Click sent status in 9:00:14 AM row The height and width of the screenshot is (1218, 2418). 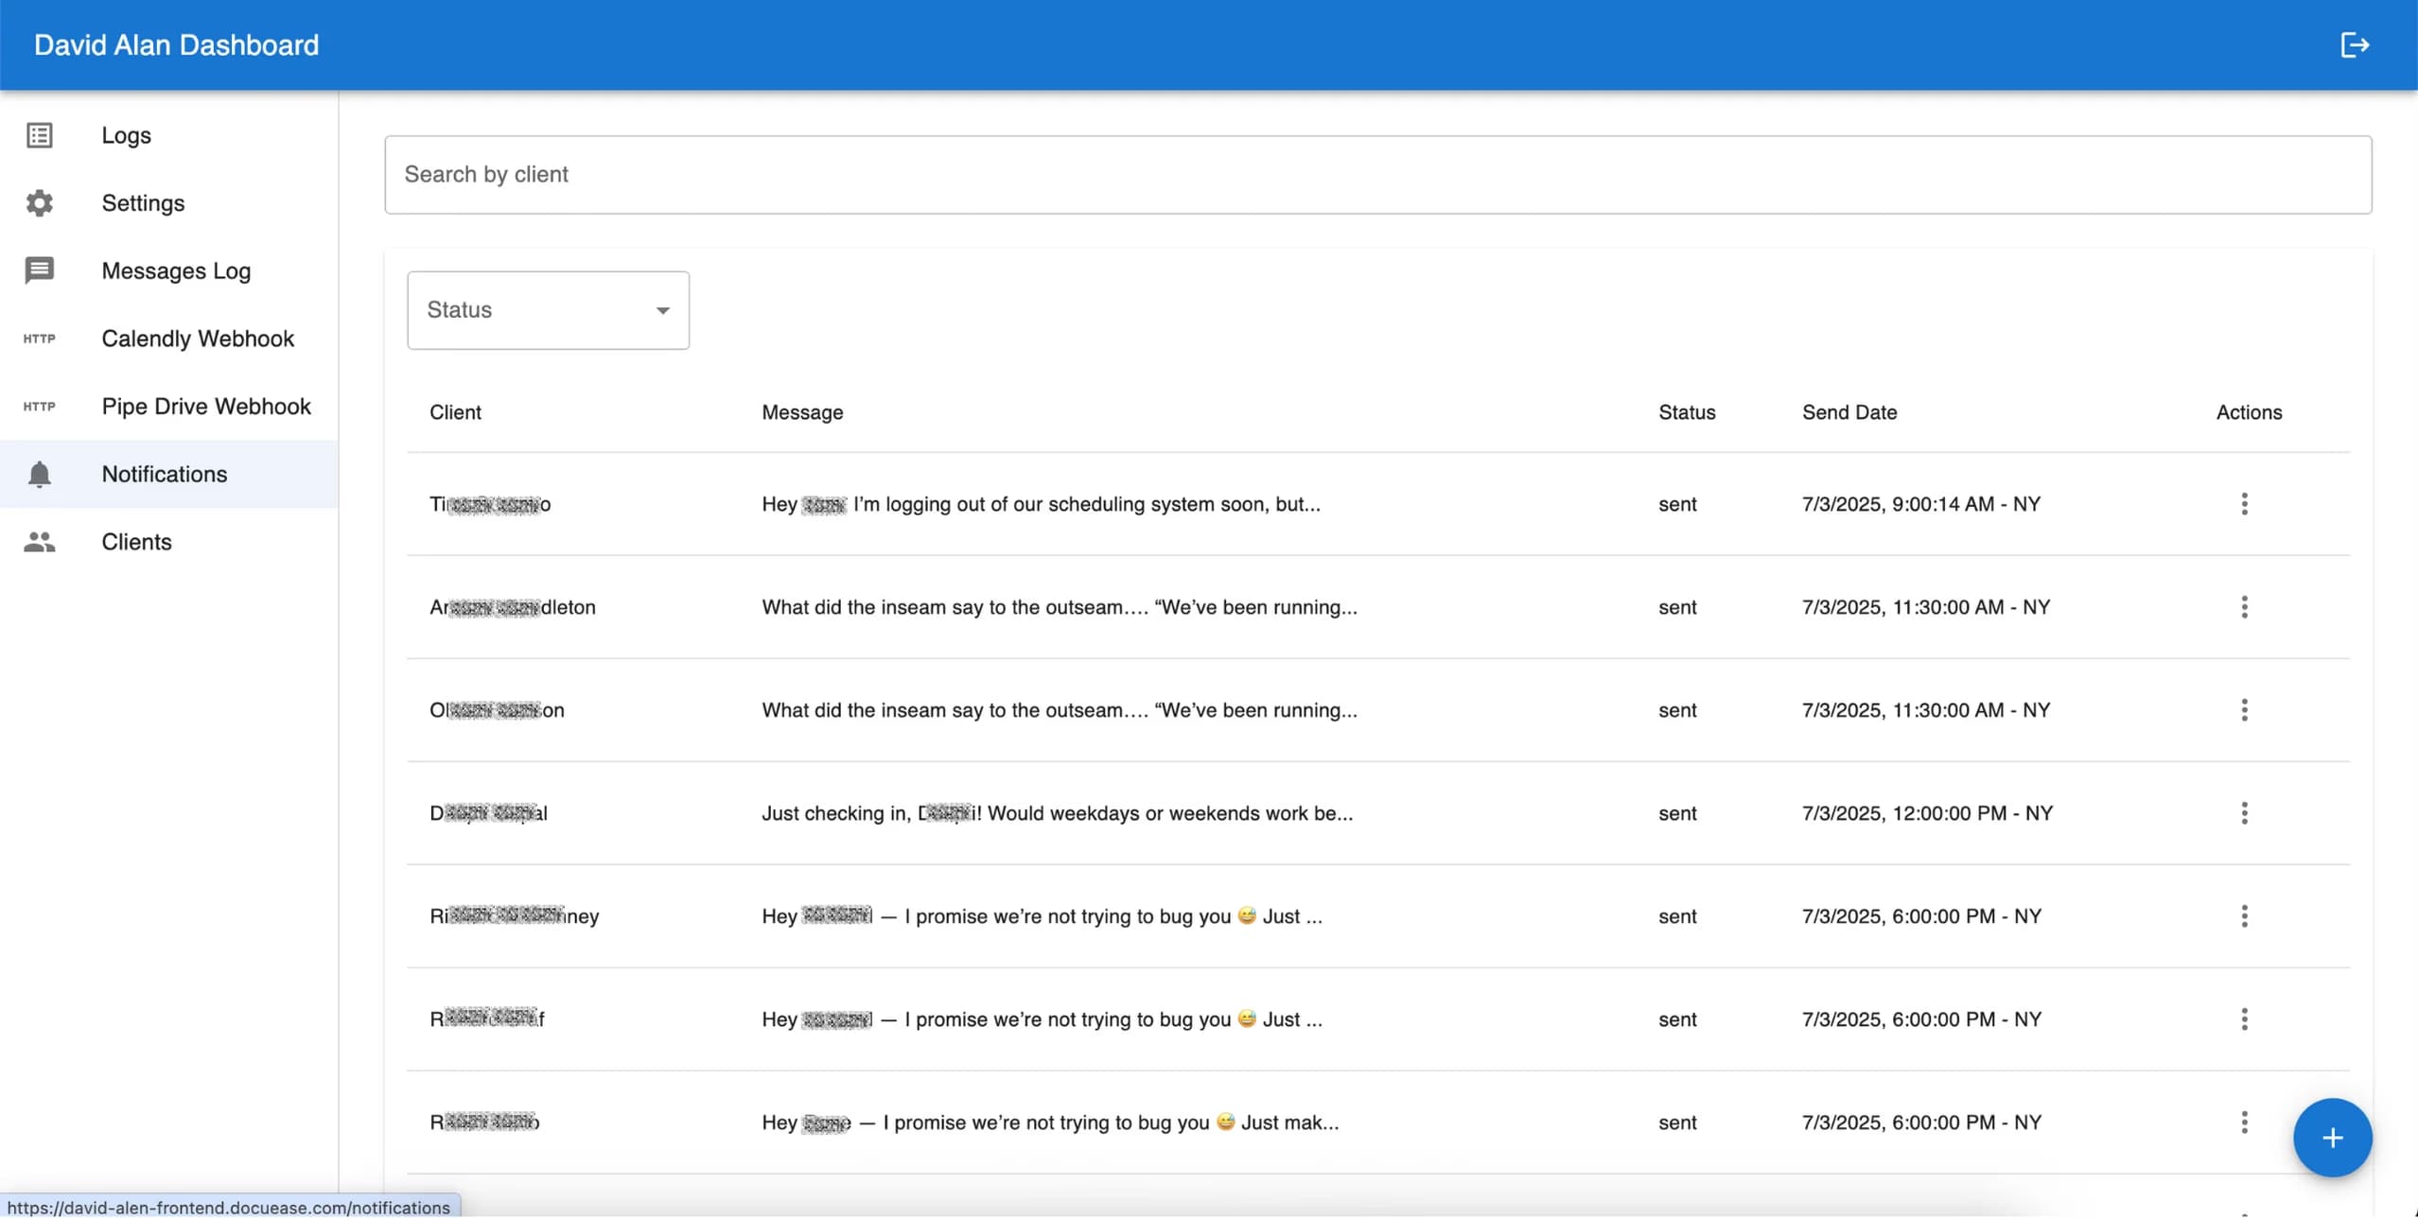pyautogui.click(x=1677, y=504)
